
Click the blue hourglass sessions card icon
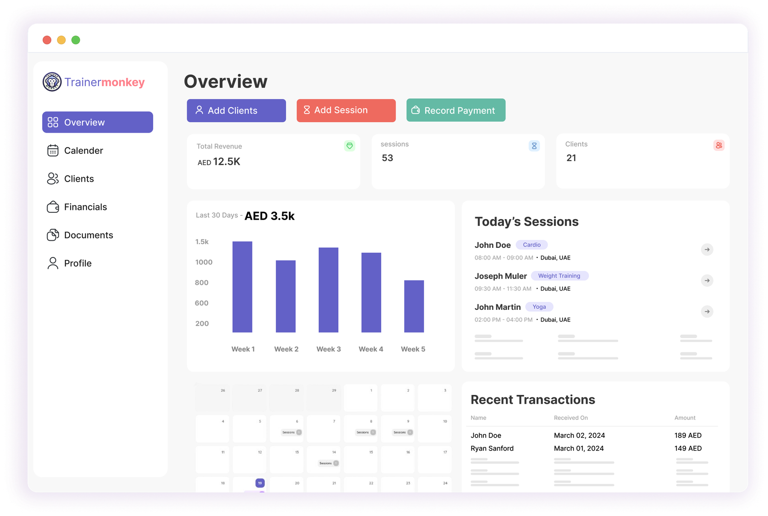click(534, 146)
